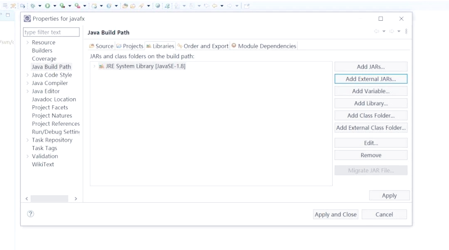Click the dialog's Forward navigation arrow
449x250 pixels.
[392, 31]
